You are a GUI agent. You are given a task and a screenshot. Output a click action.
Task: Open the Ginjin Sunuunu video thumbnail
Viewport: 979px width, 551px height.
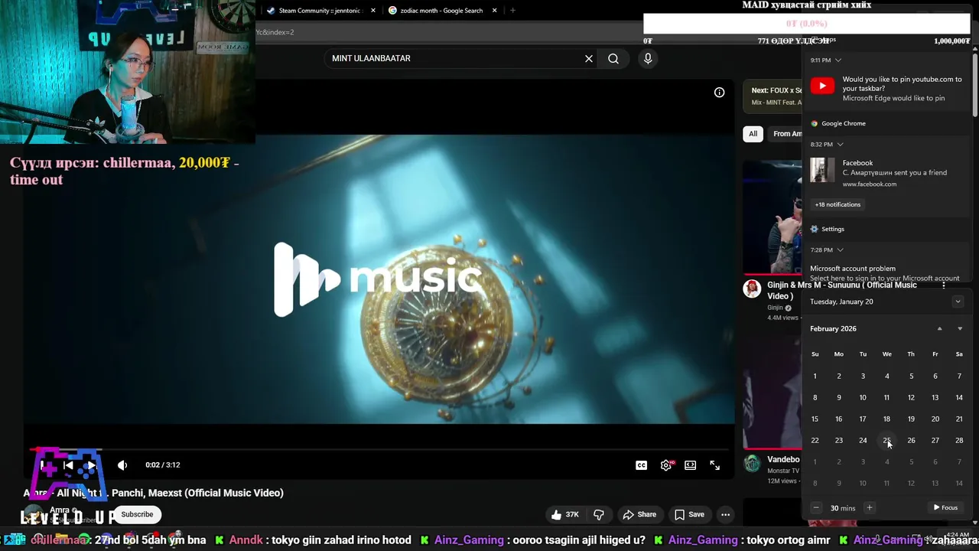coord(772,217)
